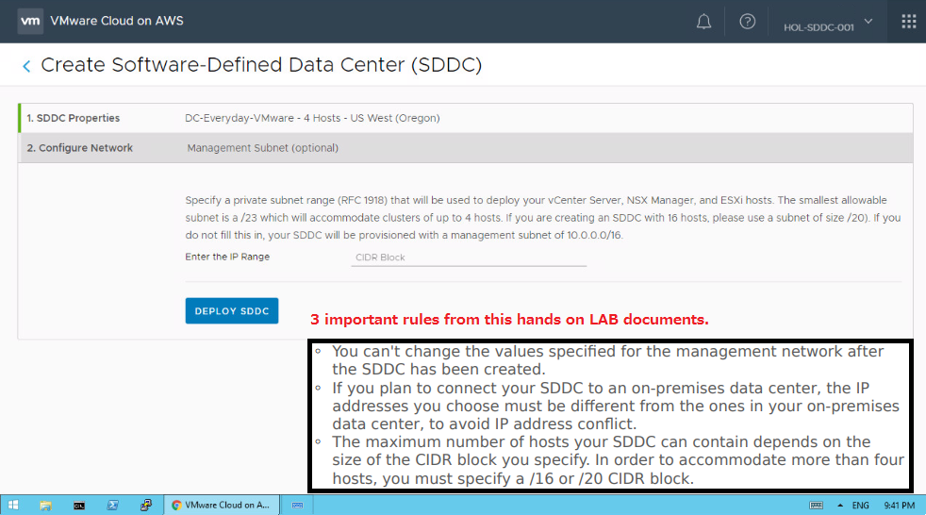Open the Python taskbar icon
This screenshot has height=515, width=926.
click(146, 505)
